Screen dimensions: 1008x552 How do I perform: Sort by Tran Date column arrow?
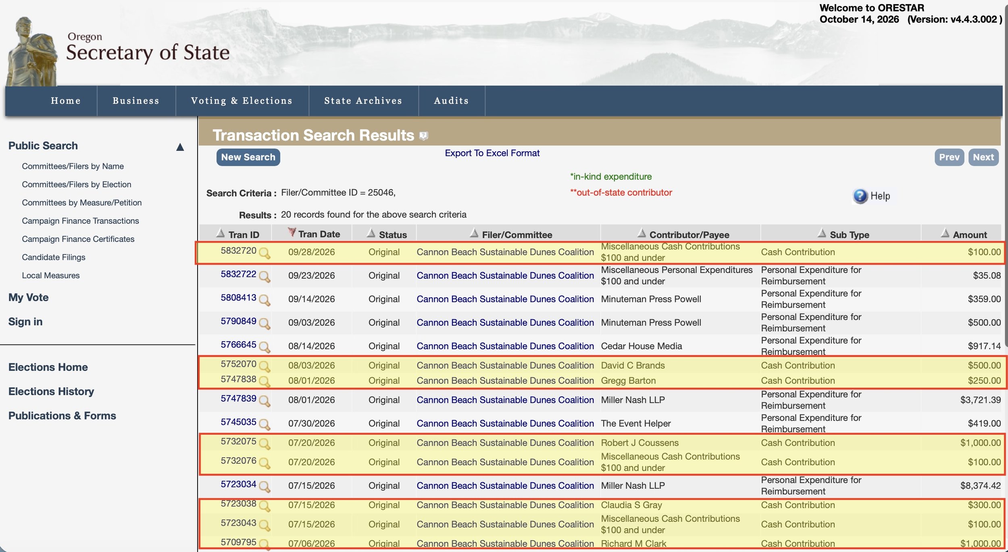coord(292,232)
